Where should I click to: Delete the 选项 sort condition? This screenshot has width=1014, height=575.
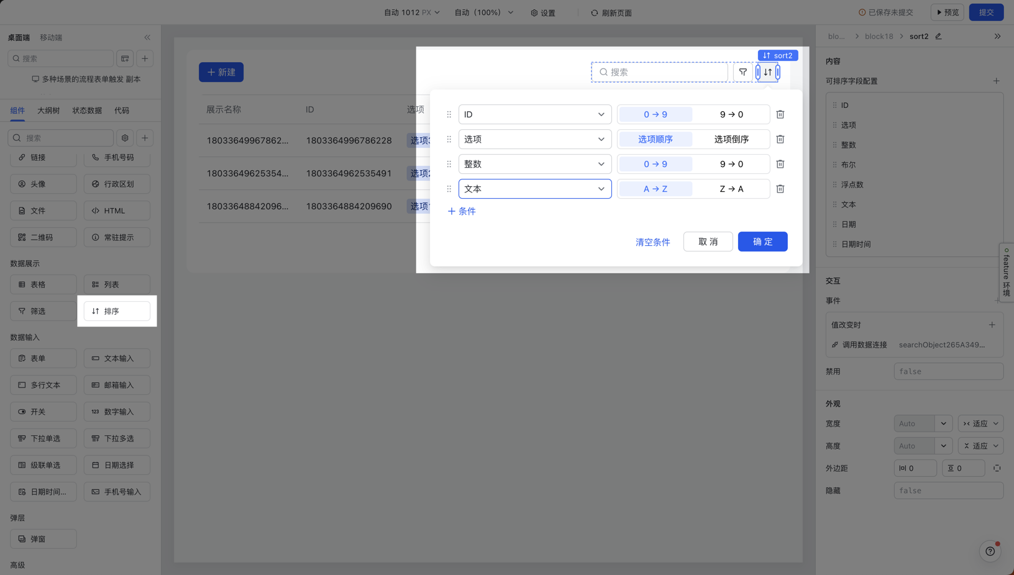click(x=780, y=139)
